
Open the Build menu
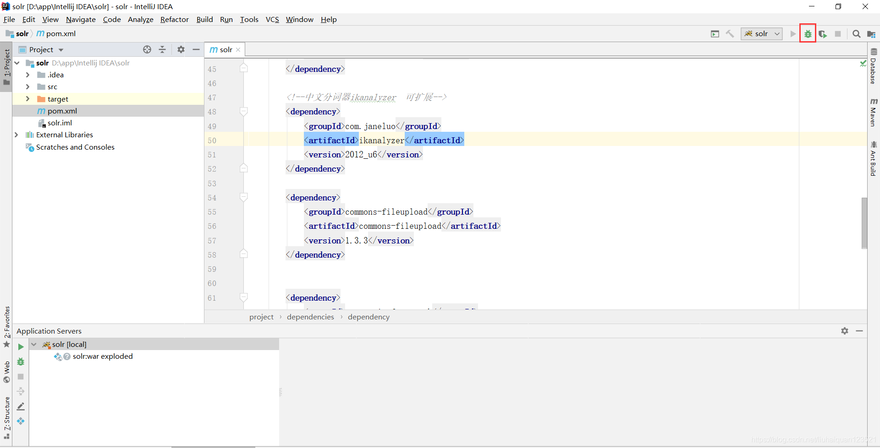pos(204,19)
